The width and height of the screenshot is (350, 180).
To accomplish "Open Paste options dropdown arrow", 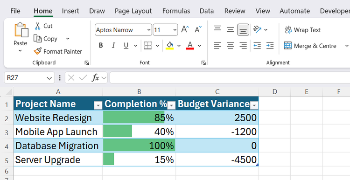I will (20, 51).
